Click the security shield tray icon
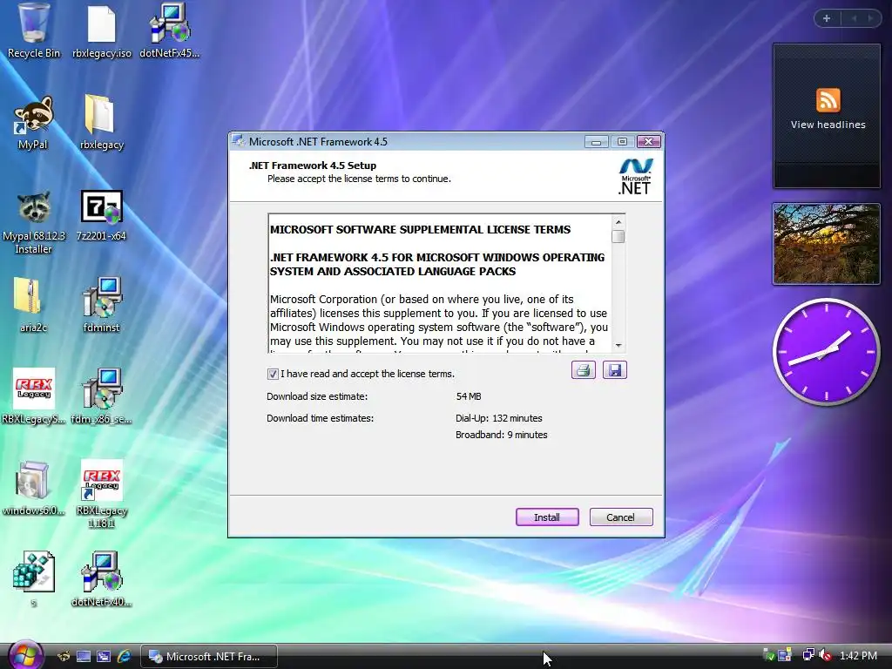Image resolution: width=892 pixels, height=669 pixels. [768, 655]
